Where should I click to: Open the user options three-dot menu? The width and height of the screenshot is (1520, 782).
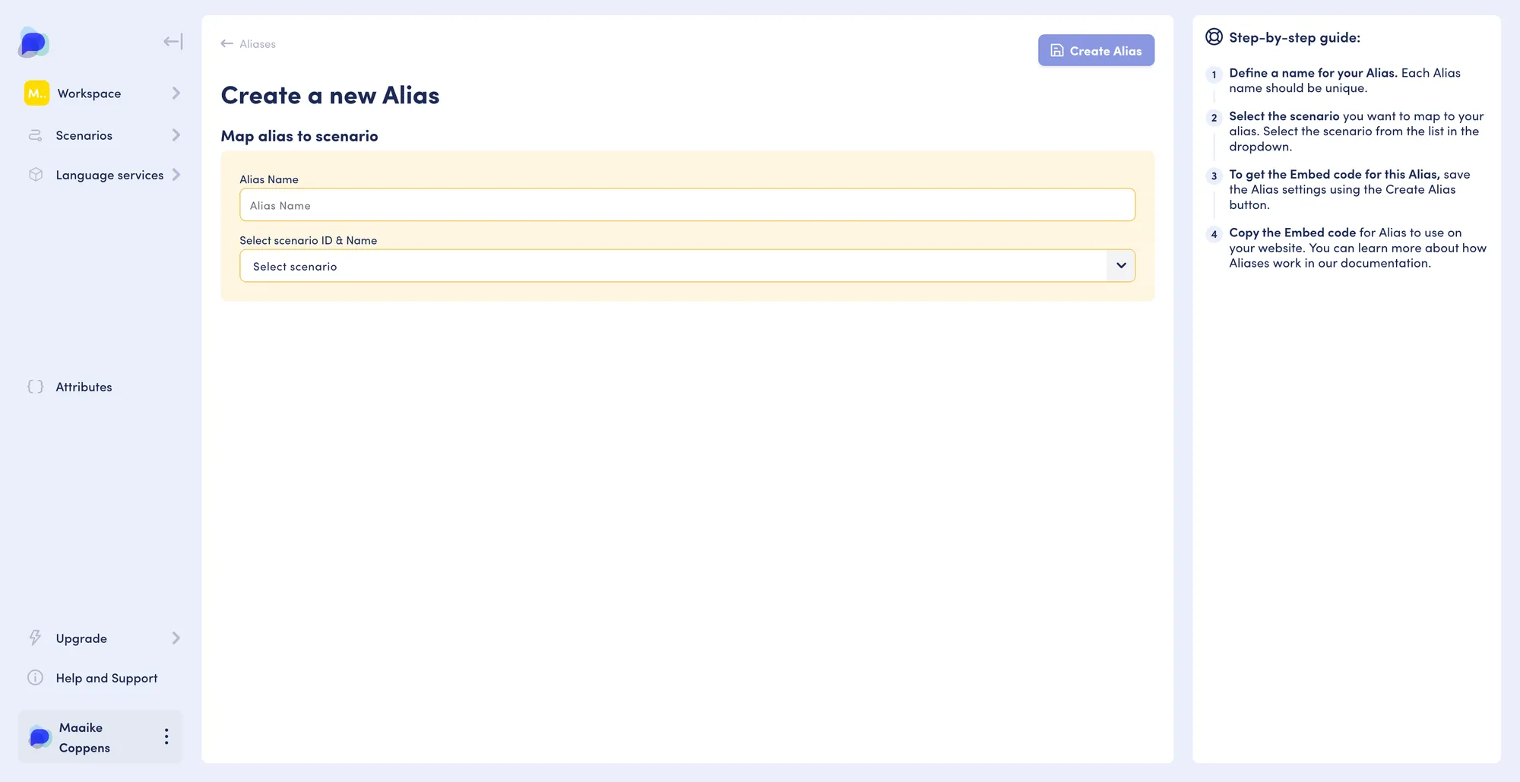166,736
